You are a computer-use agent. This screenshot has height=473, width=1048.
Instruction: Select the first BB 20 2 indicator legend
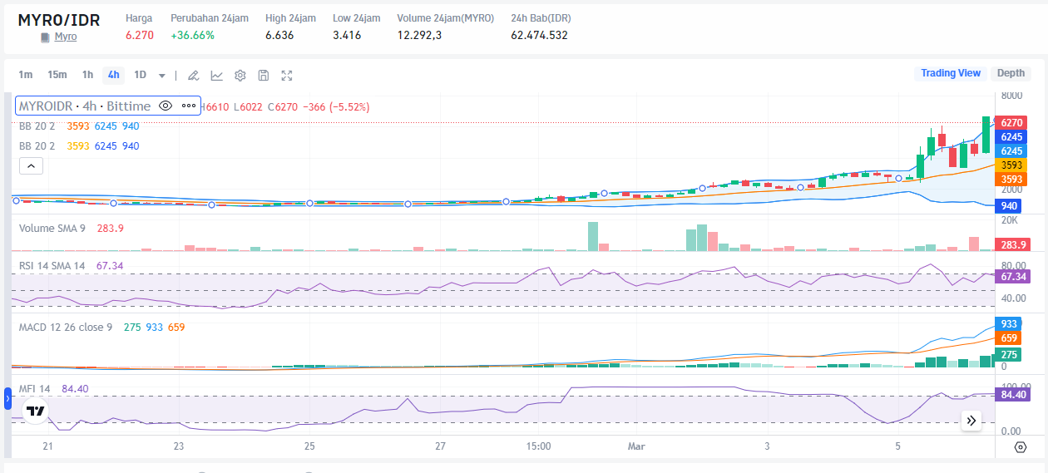pyautogui.click(x=37, y=126)
